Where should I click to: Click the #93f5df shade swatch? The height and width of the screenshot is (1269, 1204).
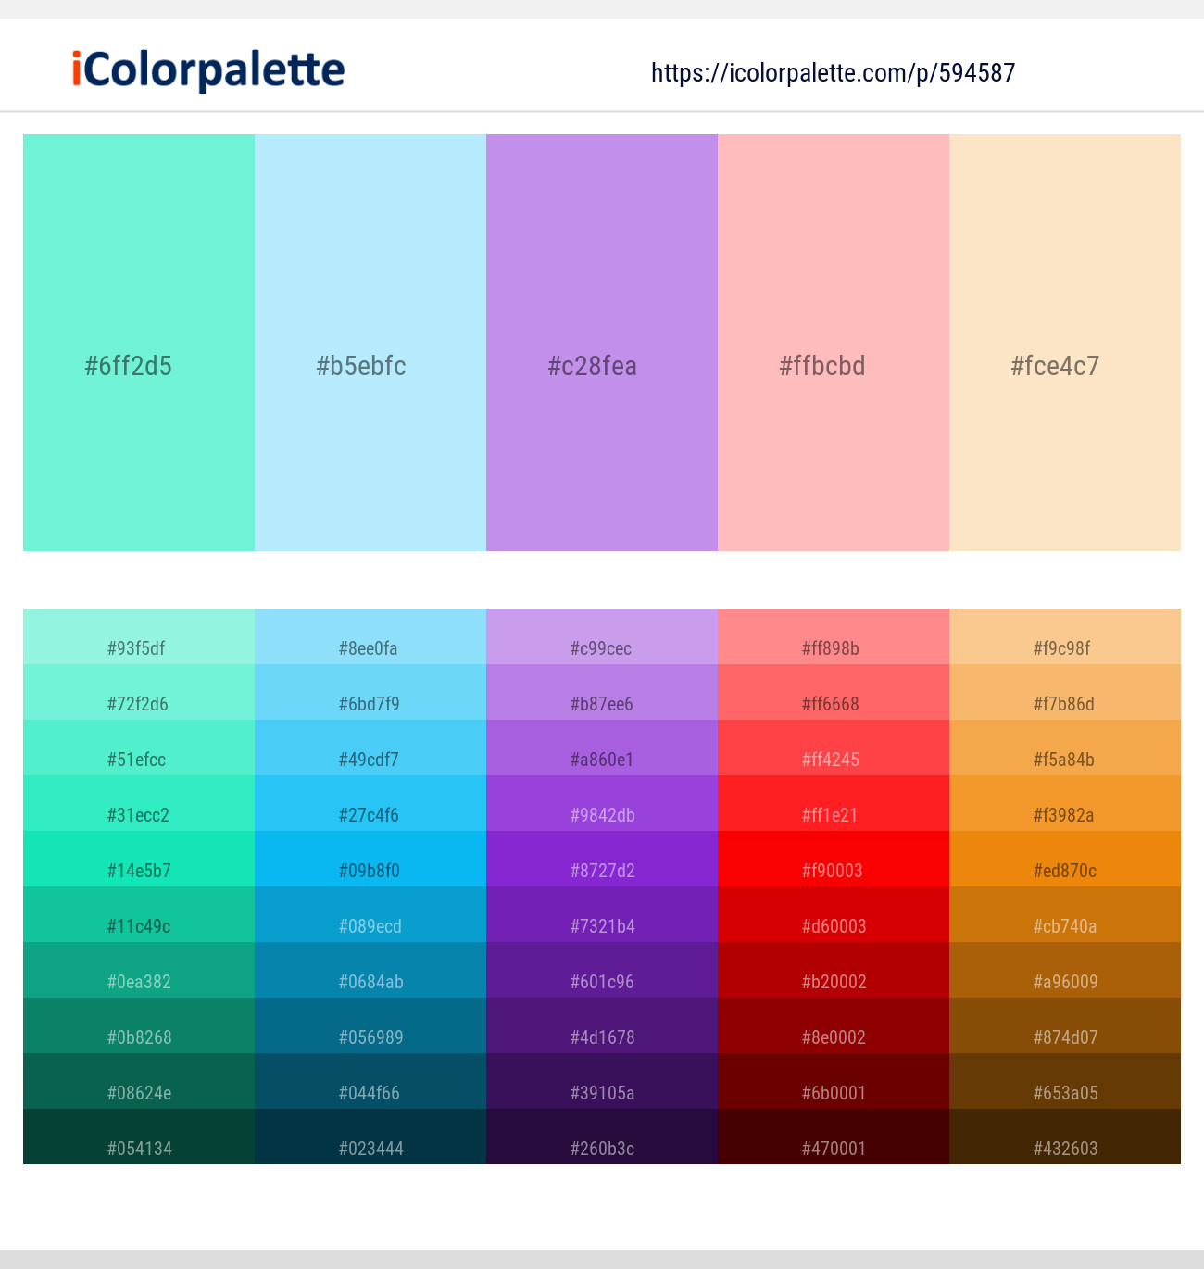(139, 648)
